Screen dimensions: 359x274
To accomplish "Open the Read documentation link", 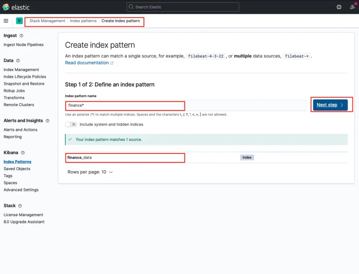I will point(87,63).
